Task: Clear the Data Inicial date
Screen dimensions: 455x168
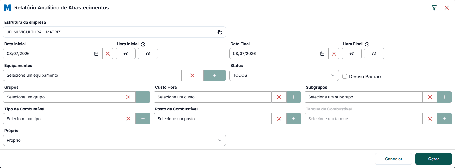Action: 108,54
